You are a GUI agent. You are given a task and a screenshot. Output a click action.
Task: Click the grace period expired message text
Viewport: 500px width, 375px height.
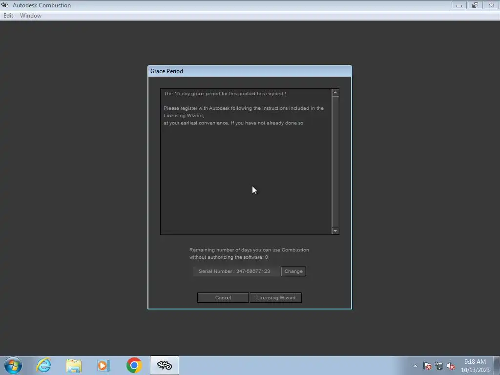tap(225, 93)
